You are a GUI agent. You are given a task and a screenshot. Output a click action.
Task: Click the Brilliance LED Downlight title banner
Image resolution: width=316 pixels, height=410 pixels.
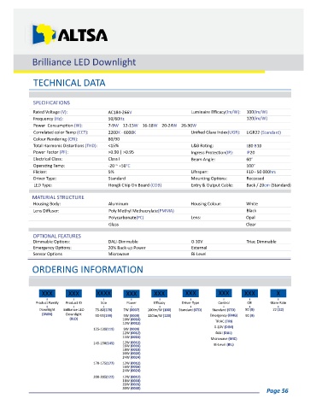coord(158,62)
